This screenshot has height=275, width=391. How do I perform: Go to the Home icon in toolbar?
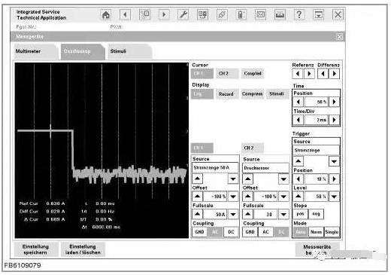[106, 15]
